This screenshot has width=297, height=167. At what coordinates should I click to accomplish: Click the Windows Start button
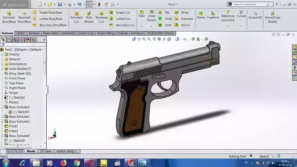[6, 163]
